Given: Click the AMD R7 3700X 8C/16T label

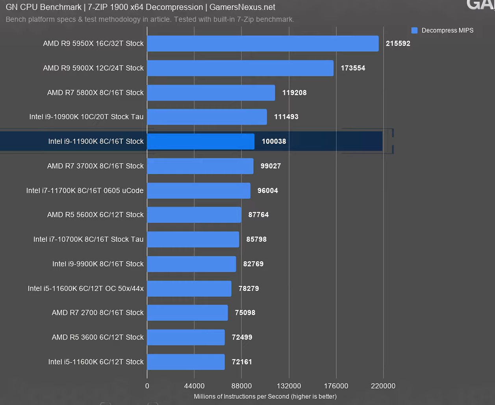Looking at the screenshot, I should (95, 166).
